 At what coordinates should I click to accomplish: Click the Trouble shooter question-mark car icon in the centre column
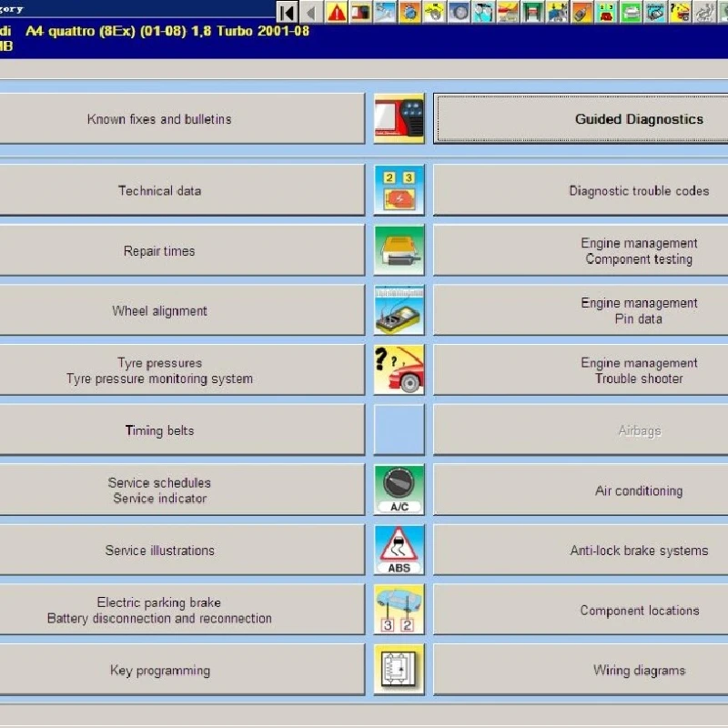(399, 370)
